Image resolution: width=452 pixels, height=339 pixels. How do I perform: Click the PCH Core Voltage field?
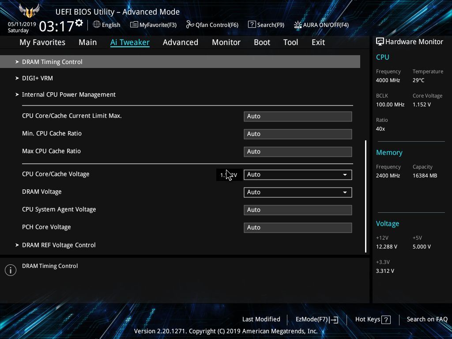point(298,227)
